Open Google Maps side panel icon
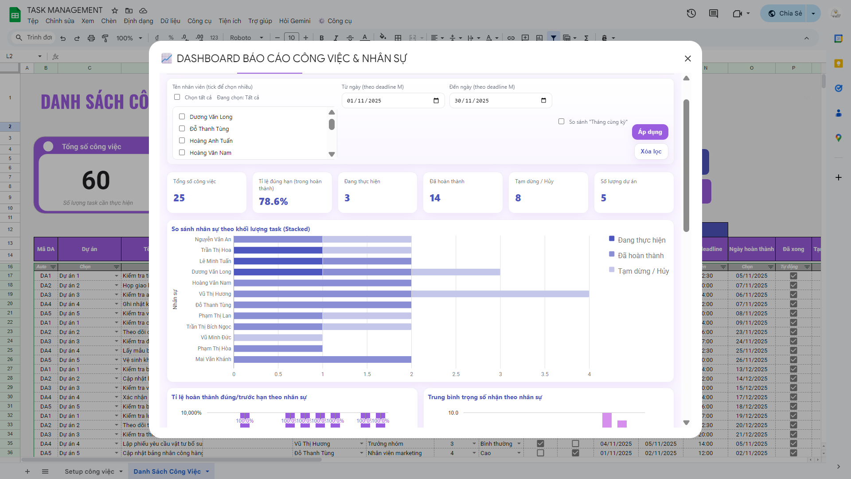The image size is (851, 479). coord(838,138)
